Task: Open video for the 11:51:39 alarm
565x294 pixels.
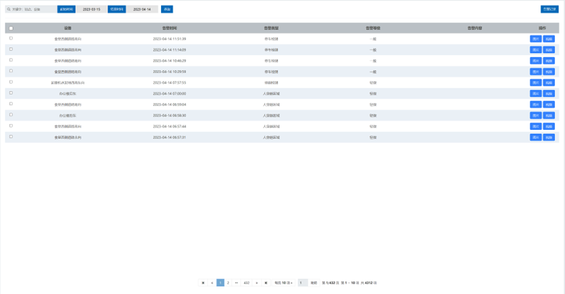Action: pos(549,39)
